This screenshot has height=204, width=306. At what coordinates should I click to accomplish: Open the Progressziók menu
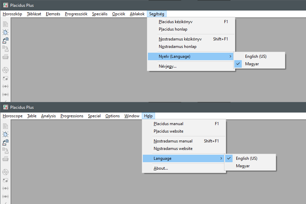(76, 14)
